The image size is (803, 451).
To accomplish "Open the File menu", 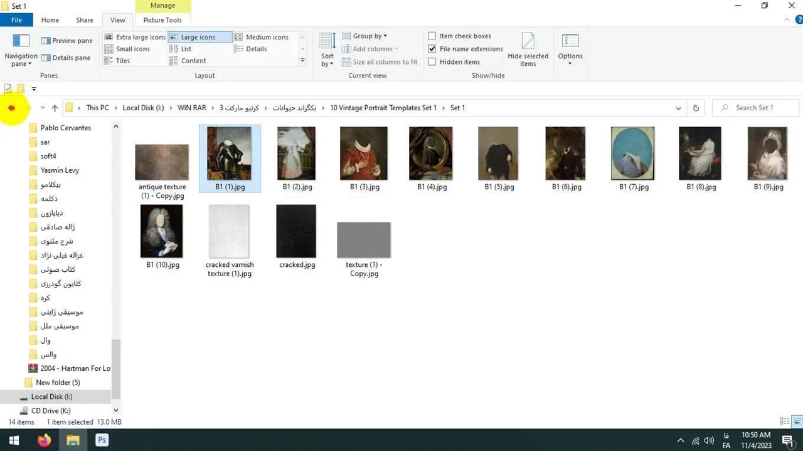I will [x=16, y=20].
